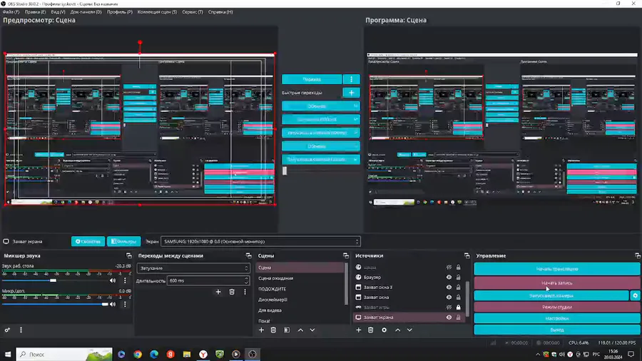Show hidden system tray icons chevron
Screen dimensions: 642x361
[538, 355]
